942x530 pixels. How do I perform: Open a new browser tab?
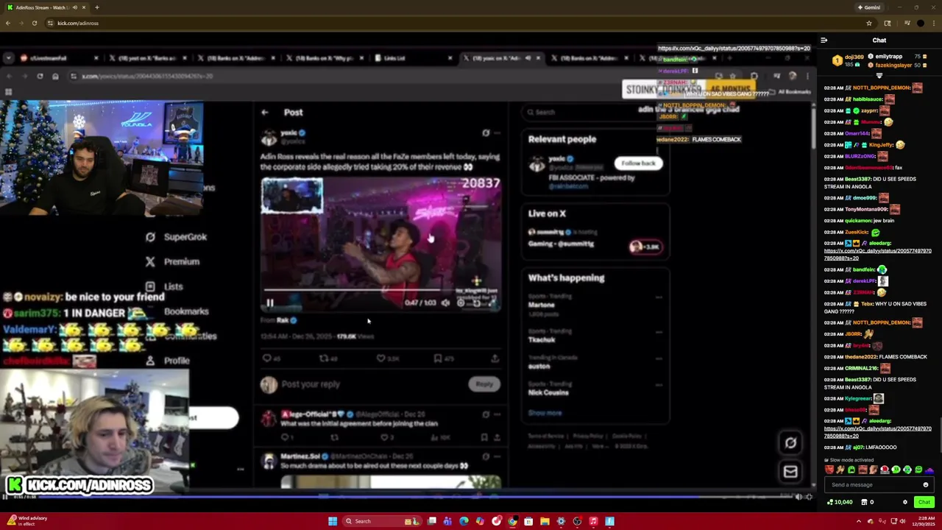point(97,7)
